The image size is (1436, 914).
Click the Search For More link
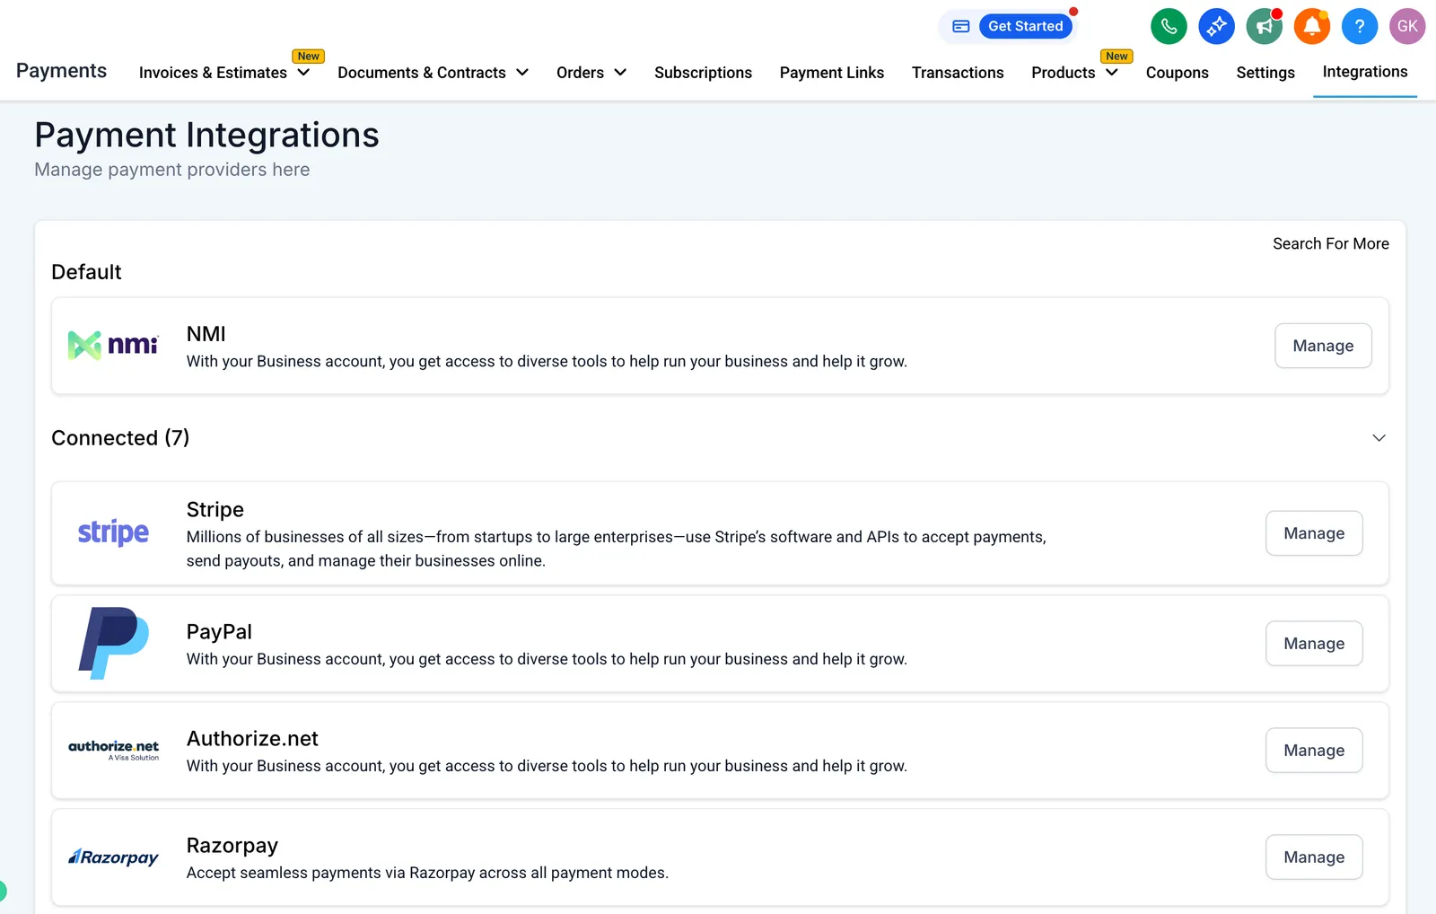(1331, 243)
